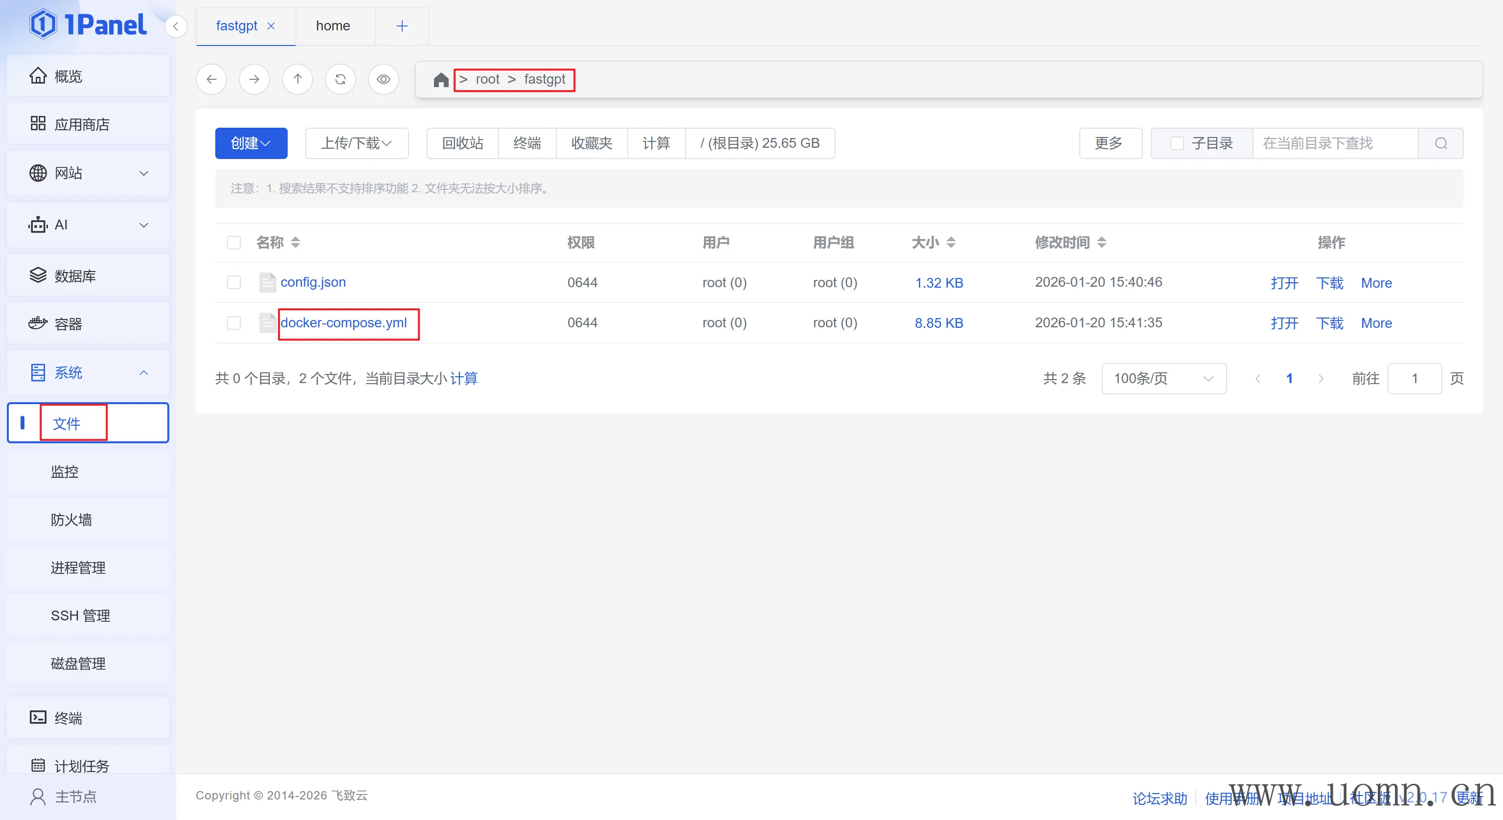1503x820 pixels.
Task: Open docker-compose.yml file link
Action: coord(343,323)
